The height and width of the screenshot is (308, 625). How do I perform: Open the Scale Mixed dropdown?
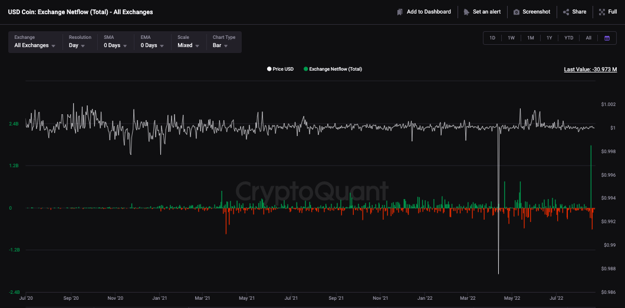187,42
